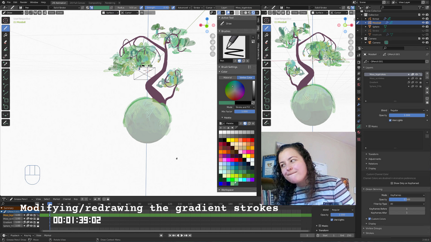Click the Material color mode button
This screenshot has width=431, height=242.
coord(228,78)
